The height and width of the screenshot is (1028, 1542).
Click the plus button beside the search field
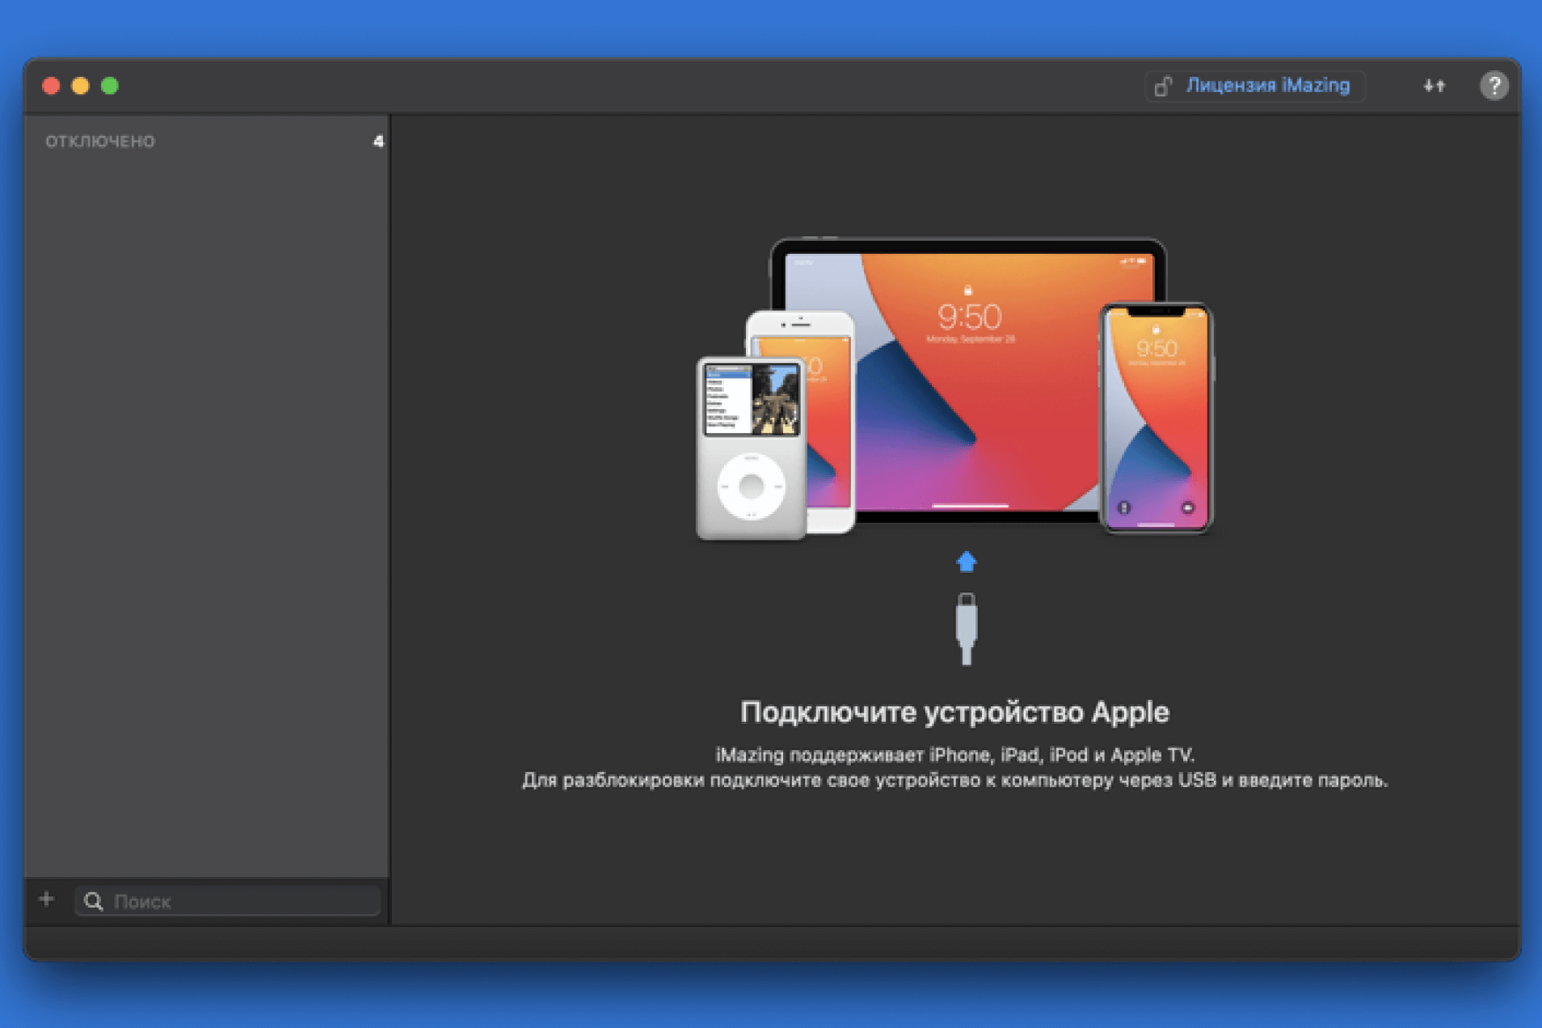(47, 899)
